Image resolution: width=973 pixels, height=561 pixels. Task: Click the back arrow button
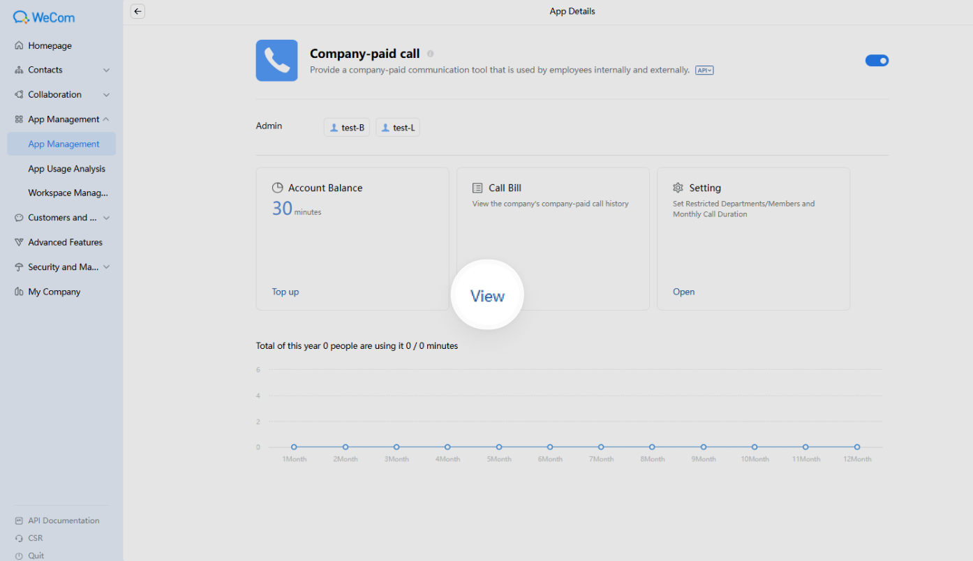coord(138,11)
